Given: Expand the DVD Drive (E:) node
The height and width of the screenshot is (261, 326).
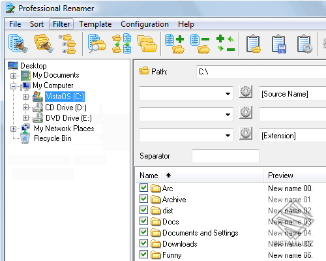Looking at the screenshot, I should pyautogui.click(x=25, y=117).
